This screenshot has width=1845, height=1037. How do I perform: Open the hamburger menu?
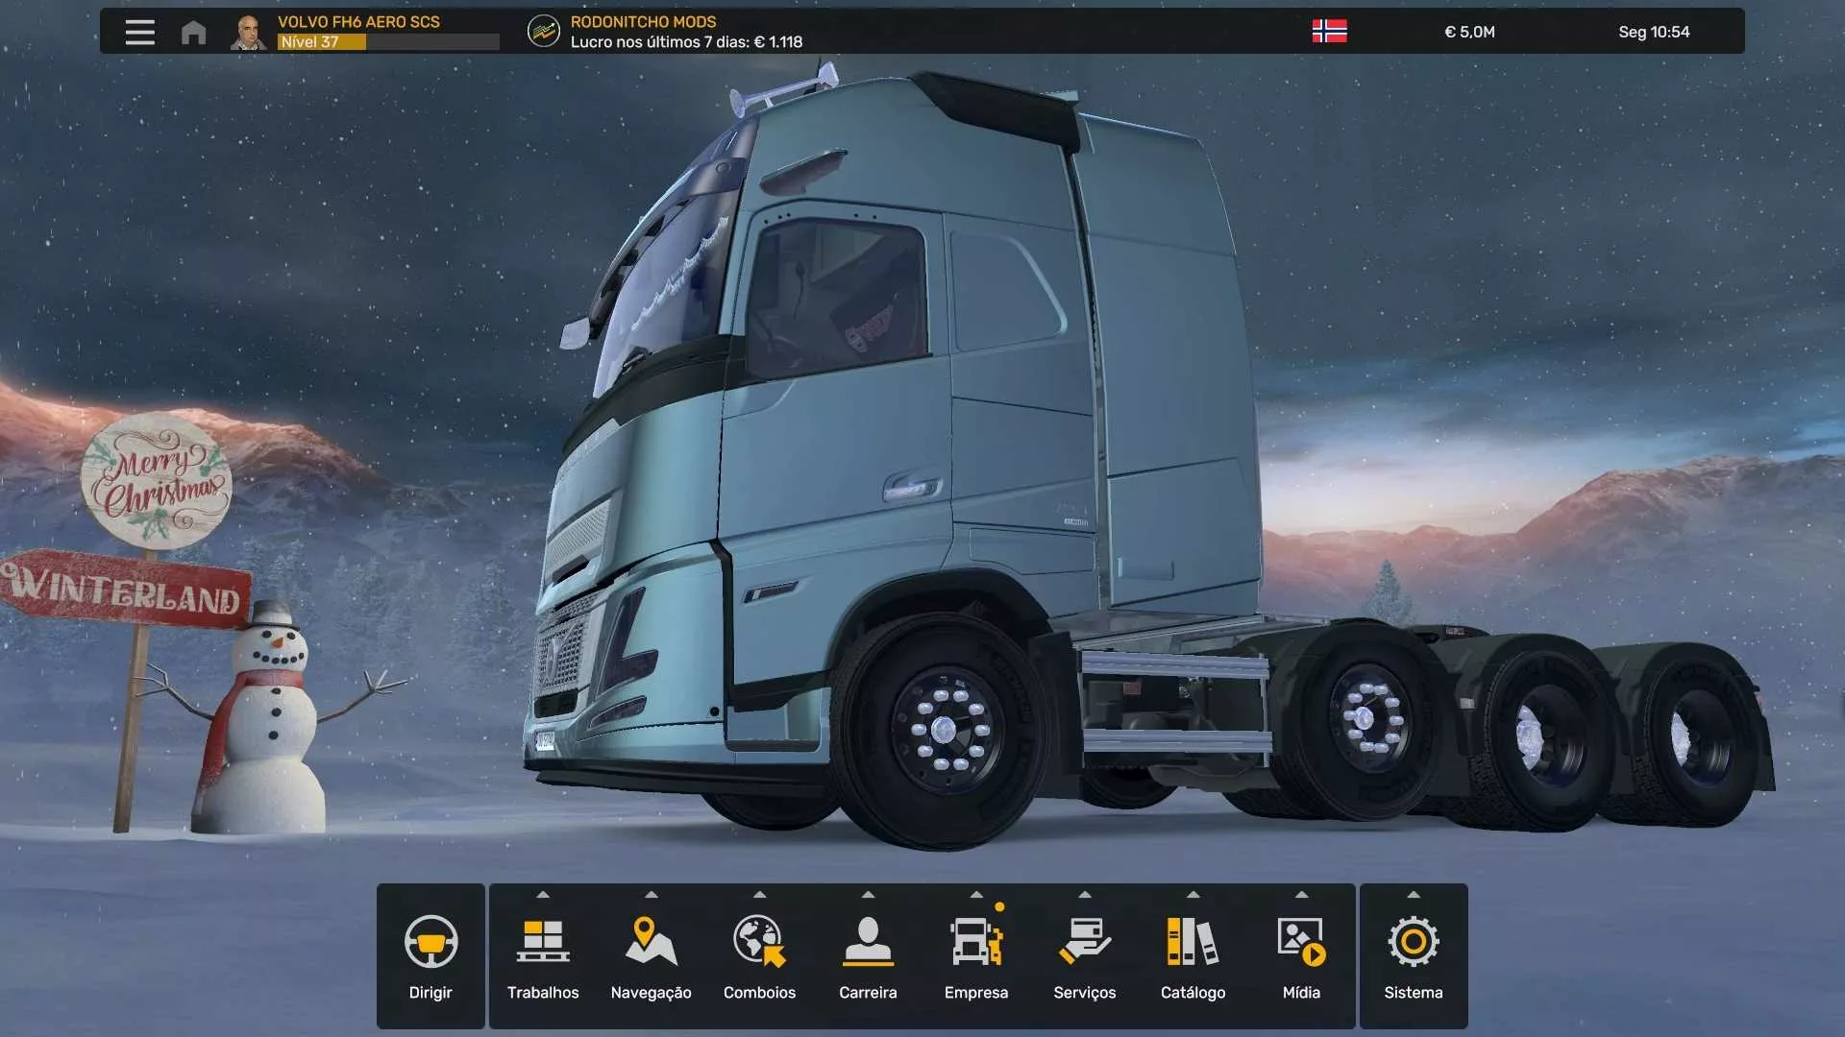point(140,32)
